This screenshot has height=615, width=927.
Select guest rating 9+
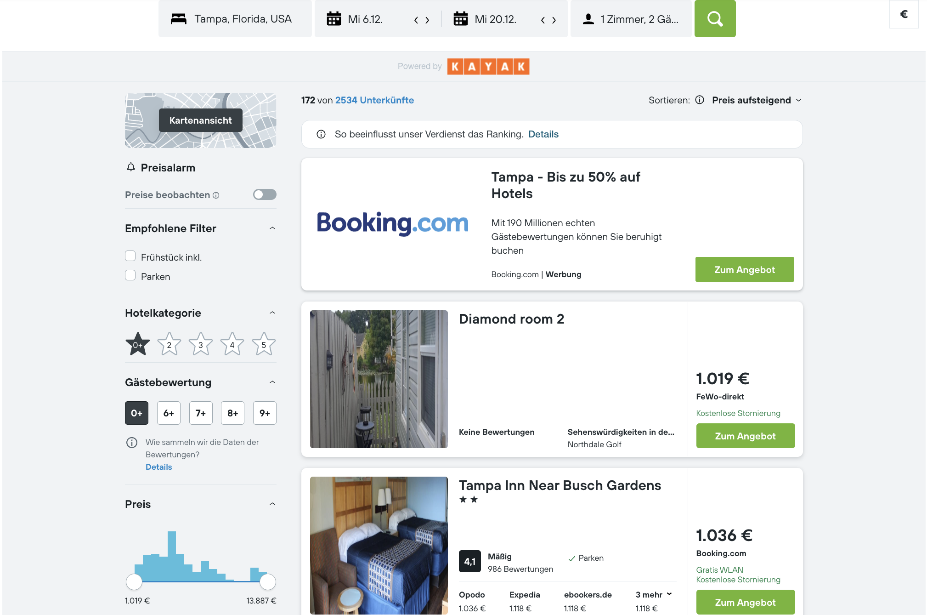(265, 413)
